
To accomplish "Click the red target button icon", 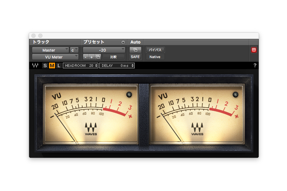I will (x=254, y=50).
